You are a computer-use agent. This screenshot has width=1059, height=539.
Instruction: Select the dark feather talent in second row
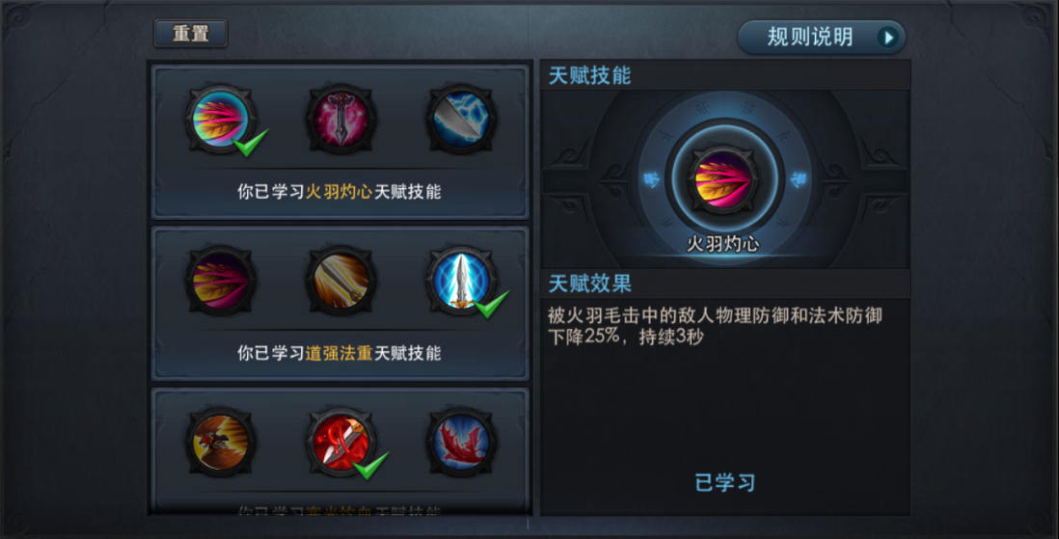pyautogui.click(x=221, y=281)
